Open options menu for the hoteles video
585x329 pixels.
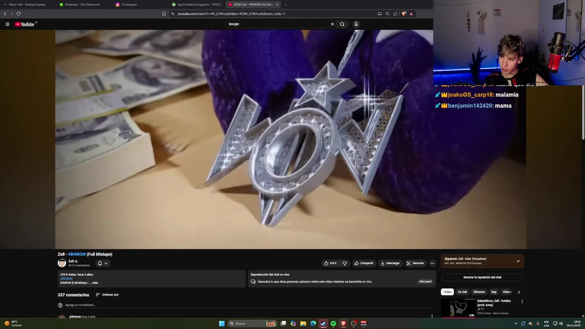coord(522,302)
